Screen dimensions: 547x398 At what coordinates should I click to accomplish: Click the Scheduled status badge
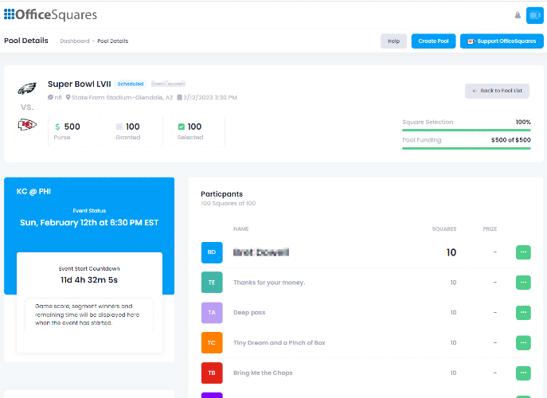pyautogui.click(x=131, y=84)
